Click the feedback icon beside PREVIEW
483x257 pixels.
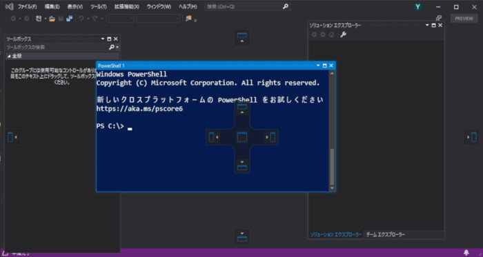click(439, 19)
